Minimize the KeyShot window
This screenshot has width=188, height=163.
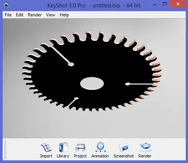(155, 4)
